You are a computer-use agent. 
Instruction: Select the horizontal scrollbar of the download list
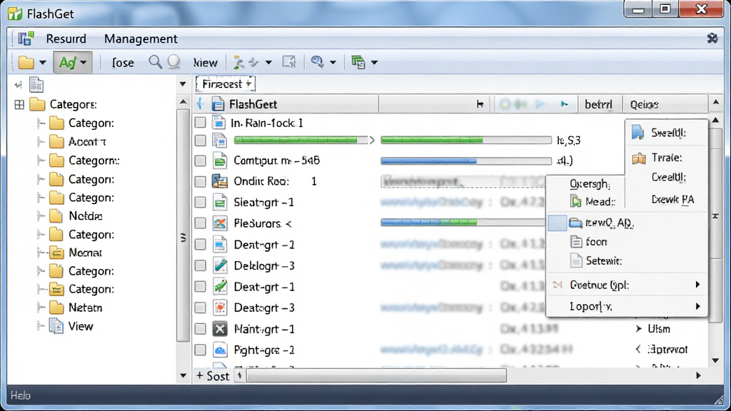pyautogui.click(x=377, y=375)
